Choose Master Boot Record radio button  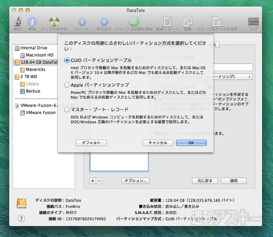[x=67, y=109]
